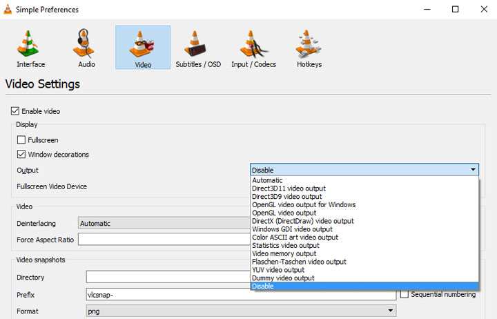Choose Automatic from the Output list
Image resolution: width=497 pixels, height=319 pixels.
pos(364,180)
